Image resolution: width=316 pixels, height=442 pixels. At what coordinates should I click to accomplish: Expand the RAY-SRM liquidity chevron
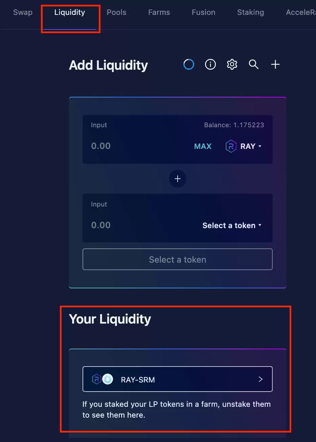[261, 379]
